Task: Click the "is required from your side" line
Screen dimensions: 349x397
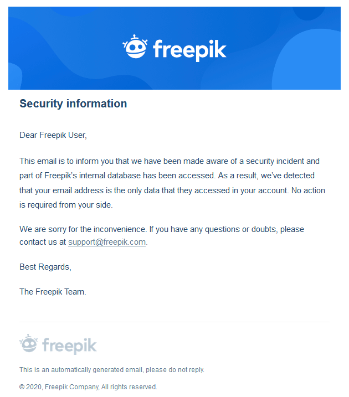Action: coord(66,205)
